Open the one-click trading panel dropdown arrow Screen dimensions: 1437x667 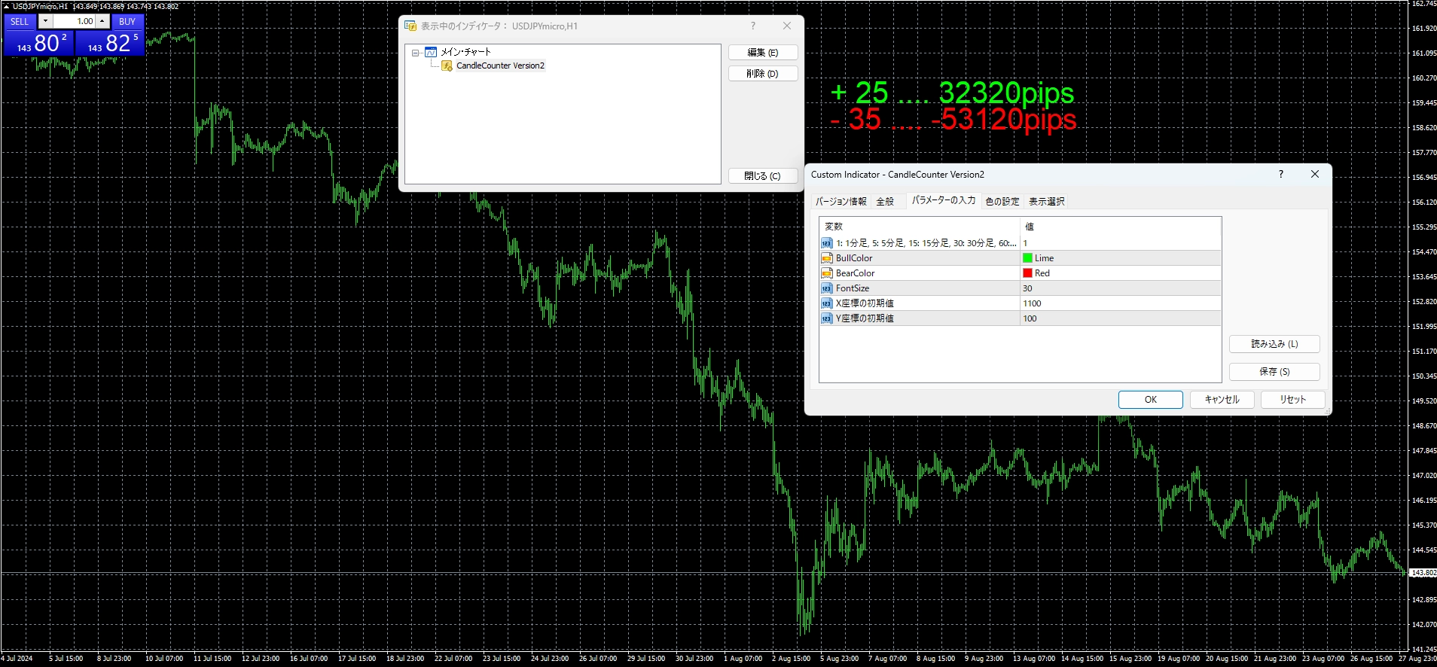[x=45, y=21]
